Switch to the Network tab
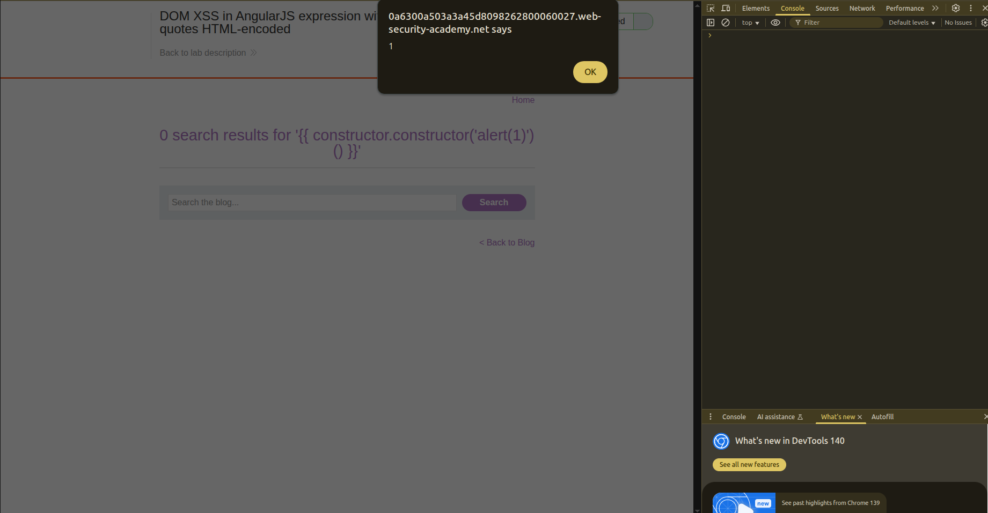 (x=862, y=8)
